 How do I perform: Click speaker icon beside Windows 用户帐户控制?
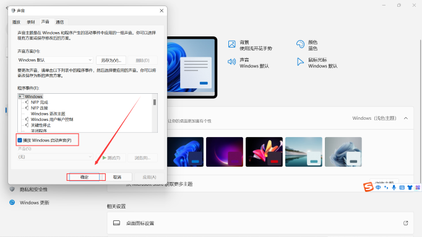click(x=27, y=119)
